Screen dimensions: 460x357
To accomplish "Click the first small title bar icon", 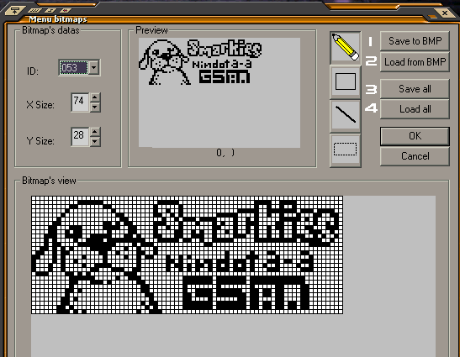I will click(x=35, y=11).
